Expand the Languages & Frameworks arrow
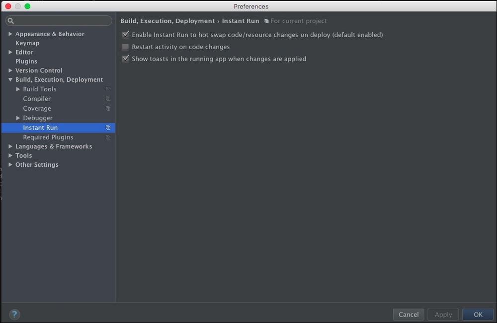Screen dimensions: 497x323 (10, 147)
